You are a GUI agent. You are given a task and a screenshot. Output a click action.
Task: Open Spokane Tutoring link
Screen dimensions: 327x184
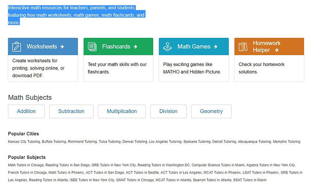197,142
